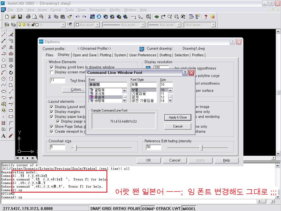Select the Erase modify tool
Screen dimensions: 281x211
pyautogui.click(x=11, y=34)
